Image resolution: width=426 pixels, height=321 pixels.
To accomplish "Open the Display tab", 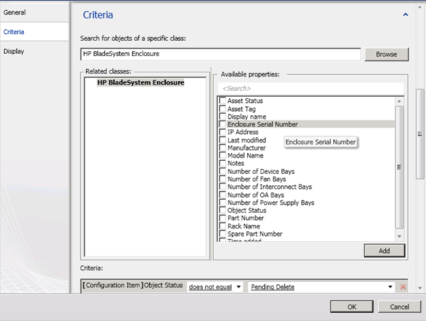I will coord(14,51).
